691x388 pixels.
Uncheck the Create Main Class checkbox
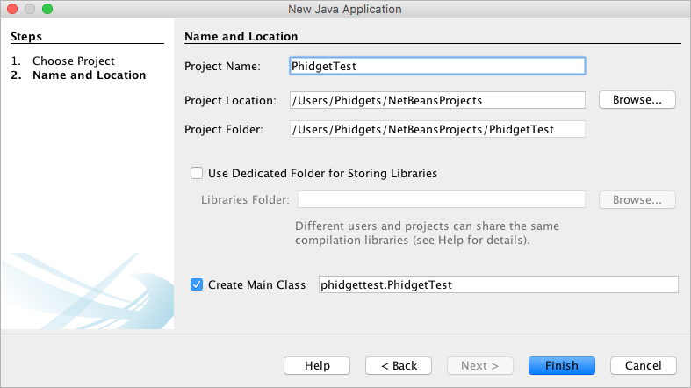[197, 284]
